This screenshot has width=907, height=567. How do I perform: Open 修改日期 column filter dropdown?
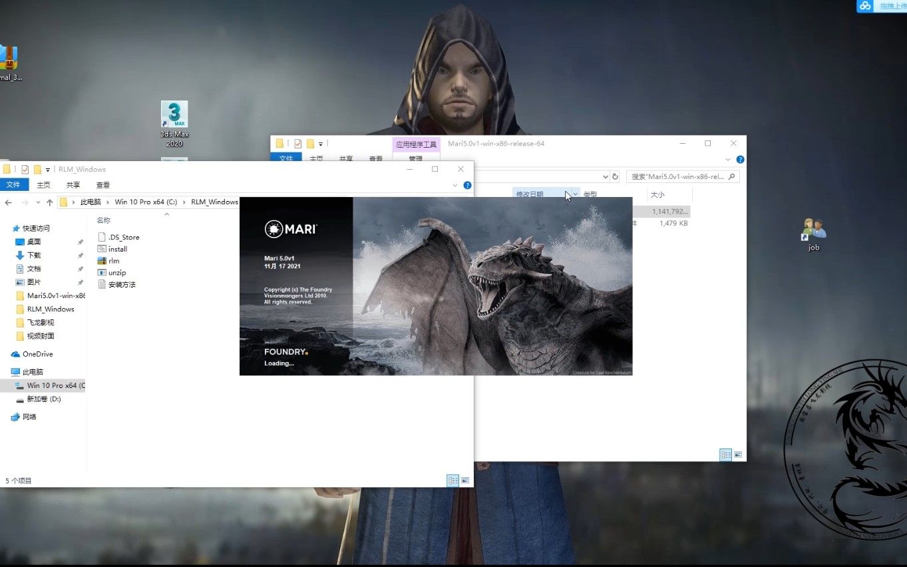575,194
